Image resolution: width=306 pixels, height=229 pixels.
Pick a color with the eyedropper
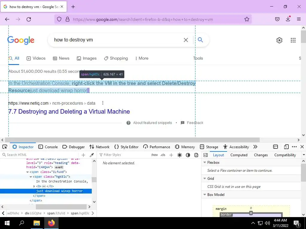click(x=92, y=155)
